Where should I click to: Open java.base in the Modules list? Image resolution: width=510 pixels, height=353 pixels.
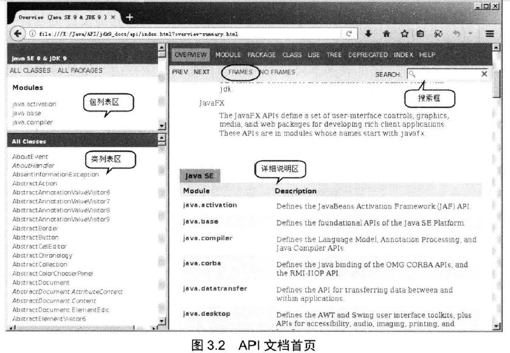(x=27, y=113)
